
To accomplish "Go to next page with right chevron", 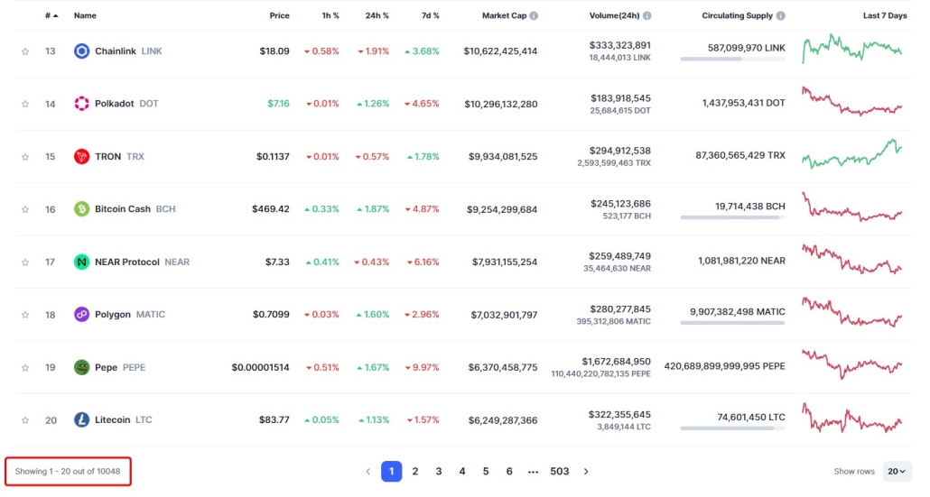I will (586, 471).
